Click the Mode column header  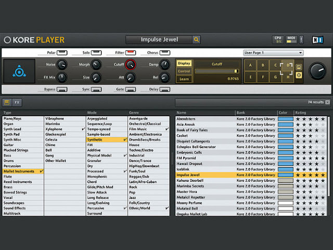tap(92, 113)
